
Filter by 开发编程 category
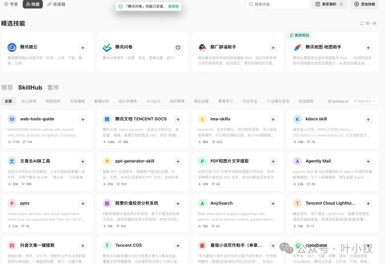tap(77, 101)
